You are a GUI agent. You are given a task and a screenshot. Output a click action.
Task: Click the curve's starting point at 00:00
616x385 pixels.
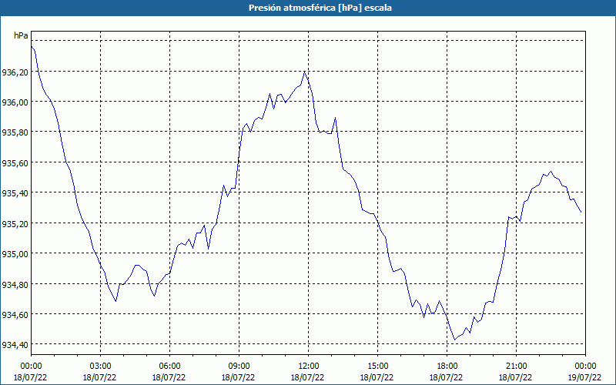coord(32,46)
